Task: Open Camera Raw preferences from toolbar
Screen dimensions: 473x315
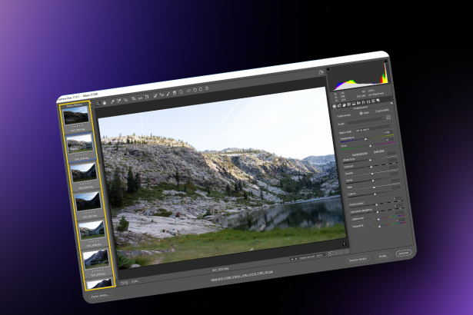Action: point(188,91)
